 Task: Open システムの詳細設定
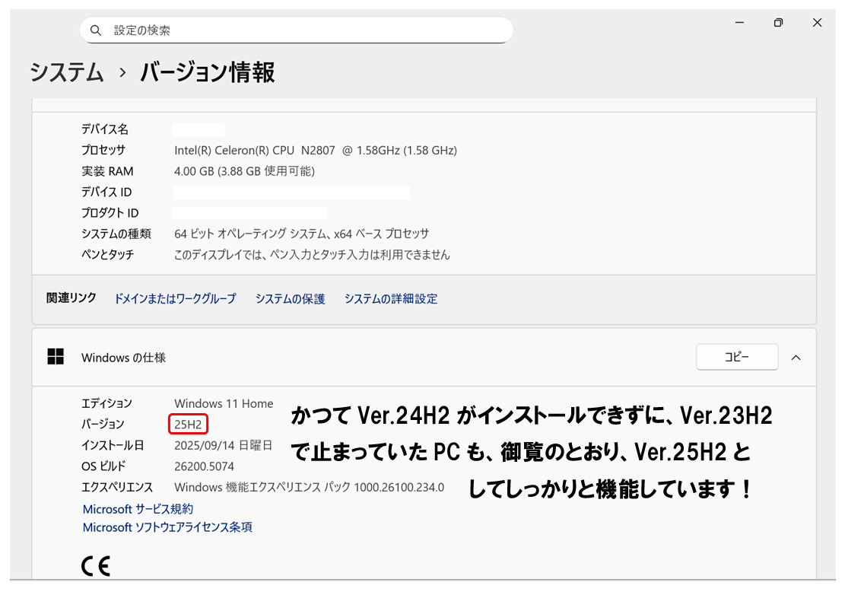pos(390,298)
